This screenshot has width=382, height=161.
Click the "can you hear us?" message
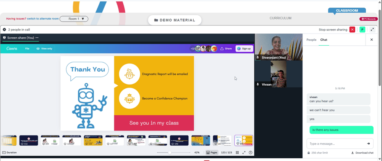(x=338, y=99)
